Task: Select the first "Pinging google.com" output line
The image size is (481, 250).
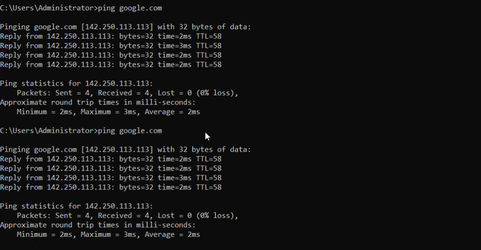Action: 125,27
